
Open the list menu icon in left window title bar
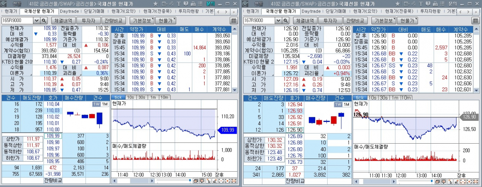click(x=200, y=4)
